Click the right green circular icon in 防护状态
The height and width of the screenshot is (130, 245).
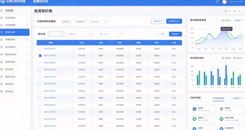coord(221,119)
